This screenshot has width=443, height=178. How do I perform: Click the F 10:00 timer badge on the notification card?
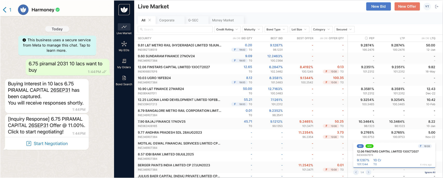pyautogui.click(x=425, y=146)
